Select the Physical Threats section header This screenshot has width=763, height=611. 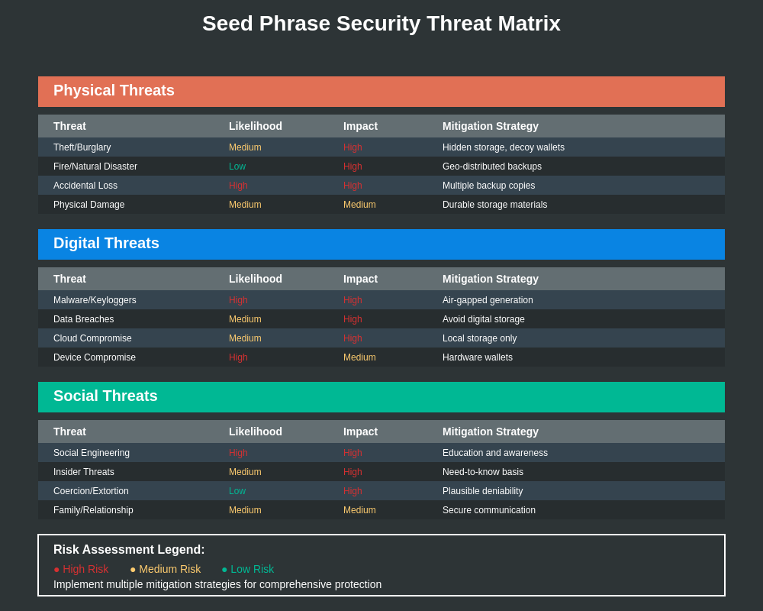[381, 92]
